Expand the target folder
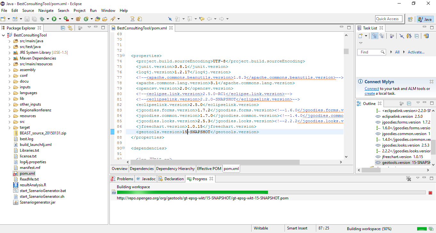Screen dimensions: 436x233 pyautogui.click(x=9, y=127)
